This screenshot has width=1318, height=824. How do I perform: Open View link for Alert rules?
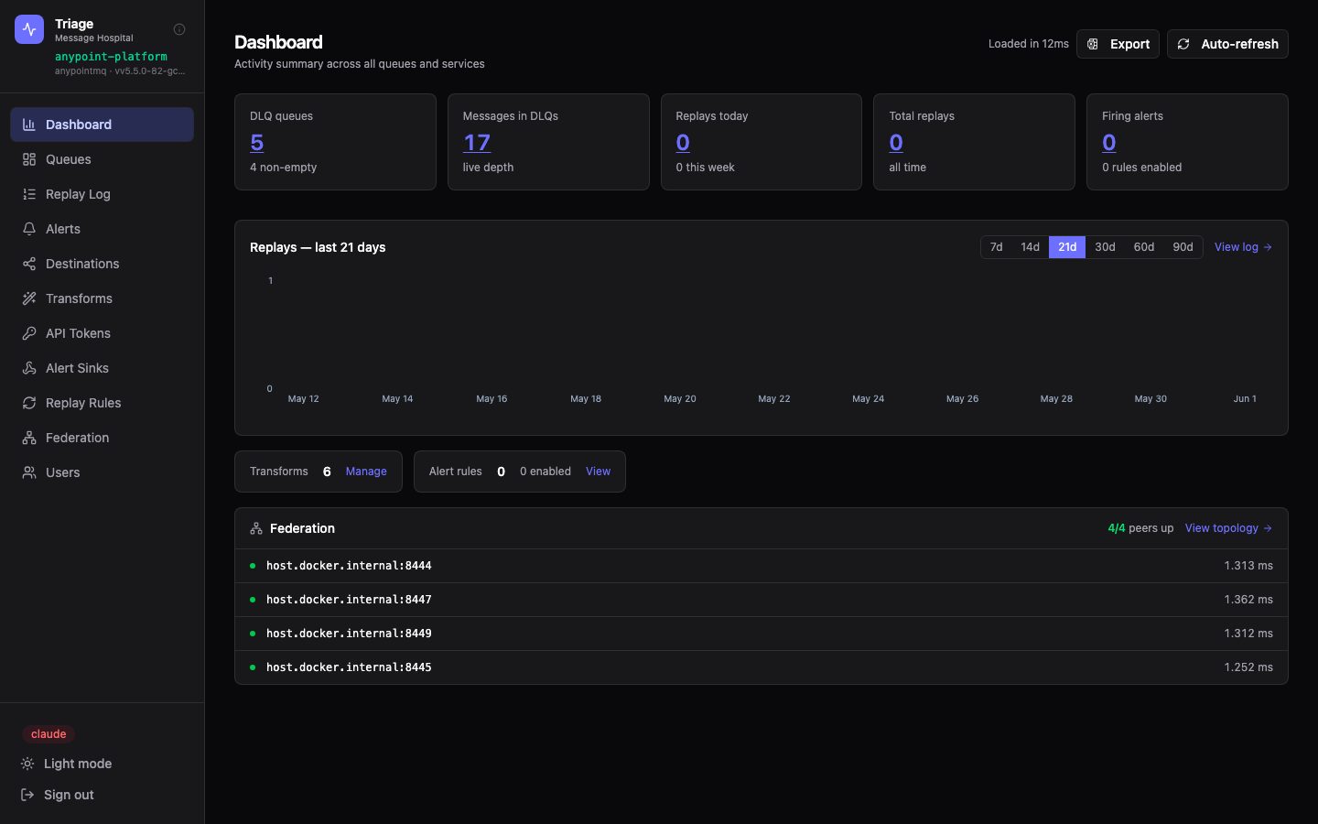(598, 472)
